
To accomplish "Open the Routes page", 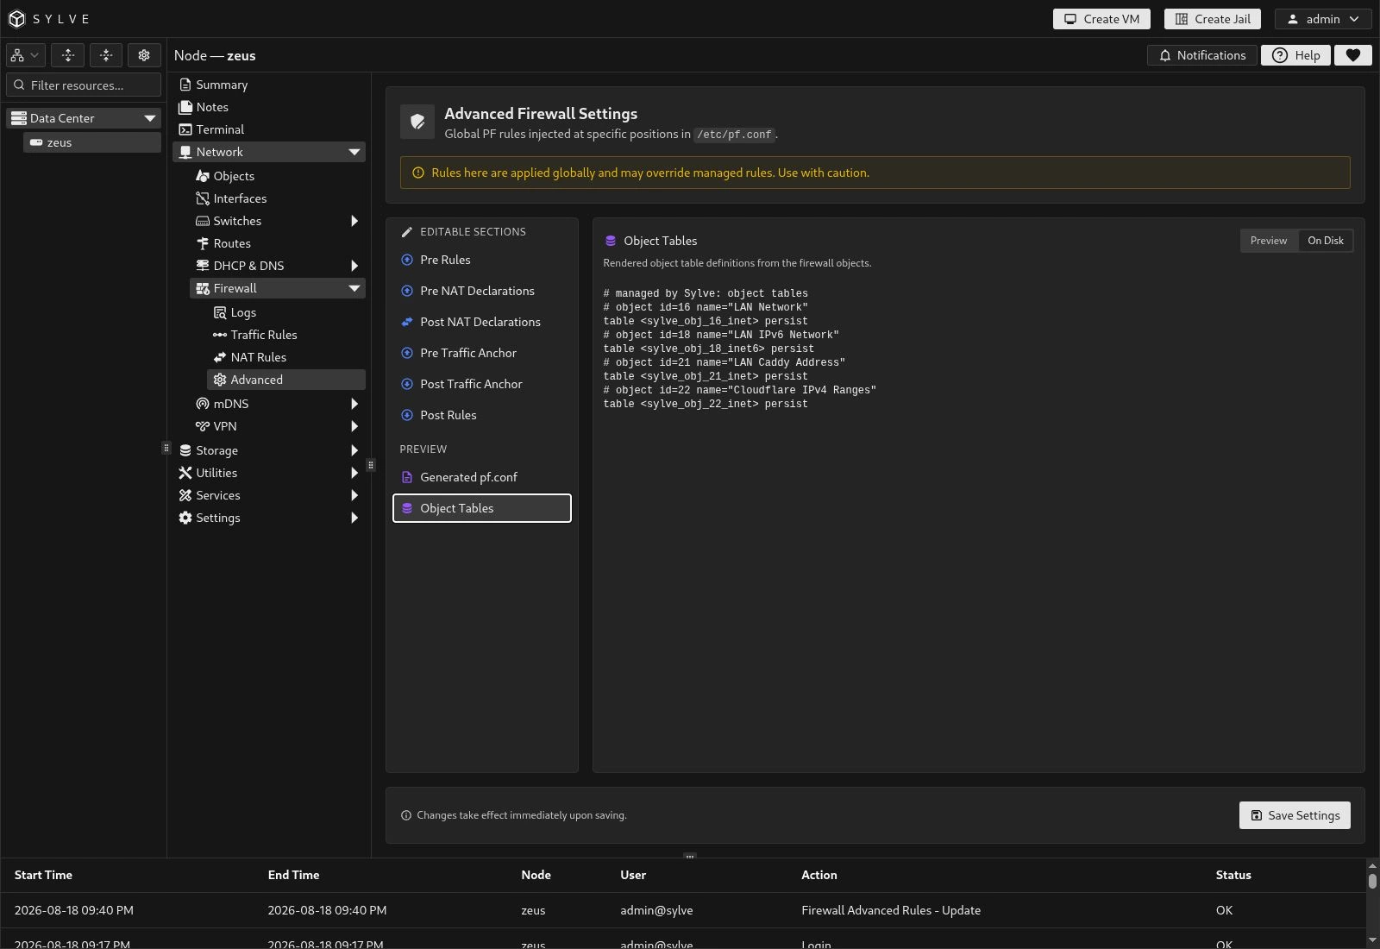I will click(232, 243).
